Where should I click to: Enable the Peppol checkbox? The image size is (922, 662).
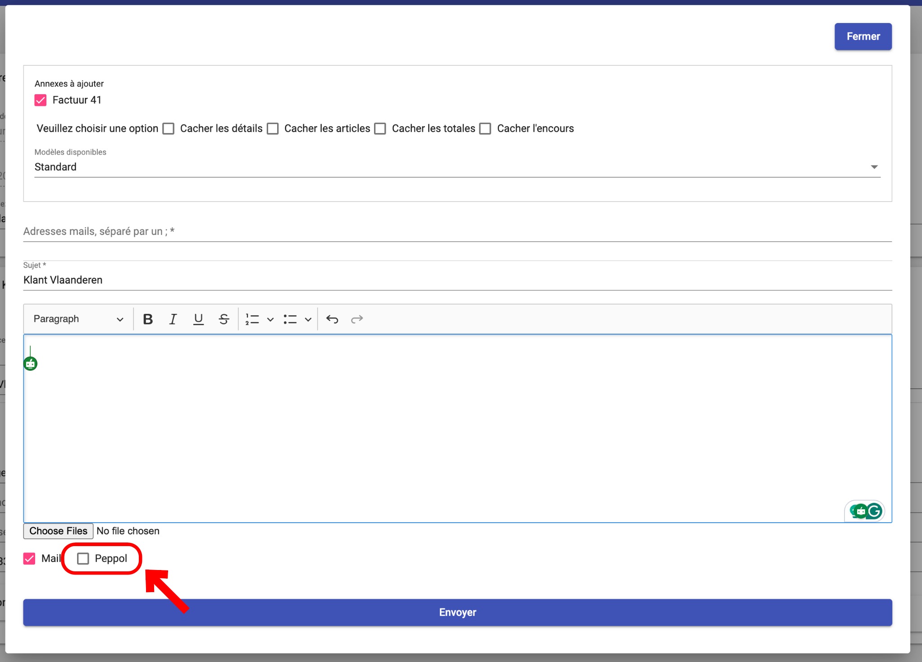coord(83,559)
